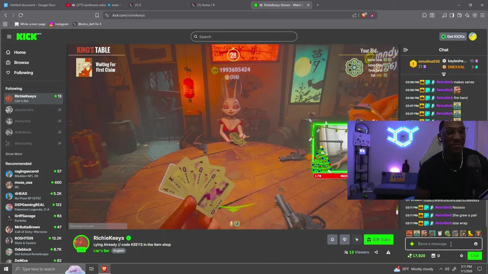Select the green Pepe frog quick emote

(x=447, y=233)
